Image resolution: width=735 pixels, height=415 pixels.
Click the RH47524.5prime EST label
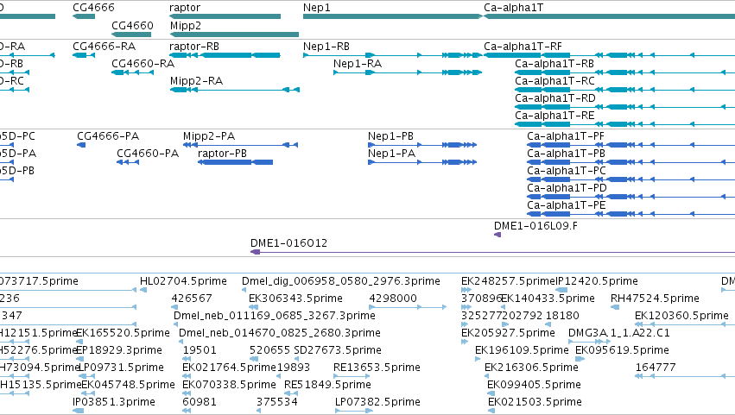[655, 299]
